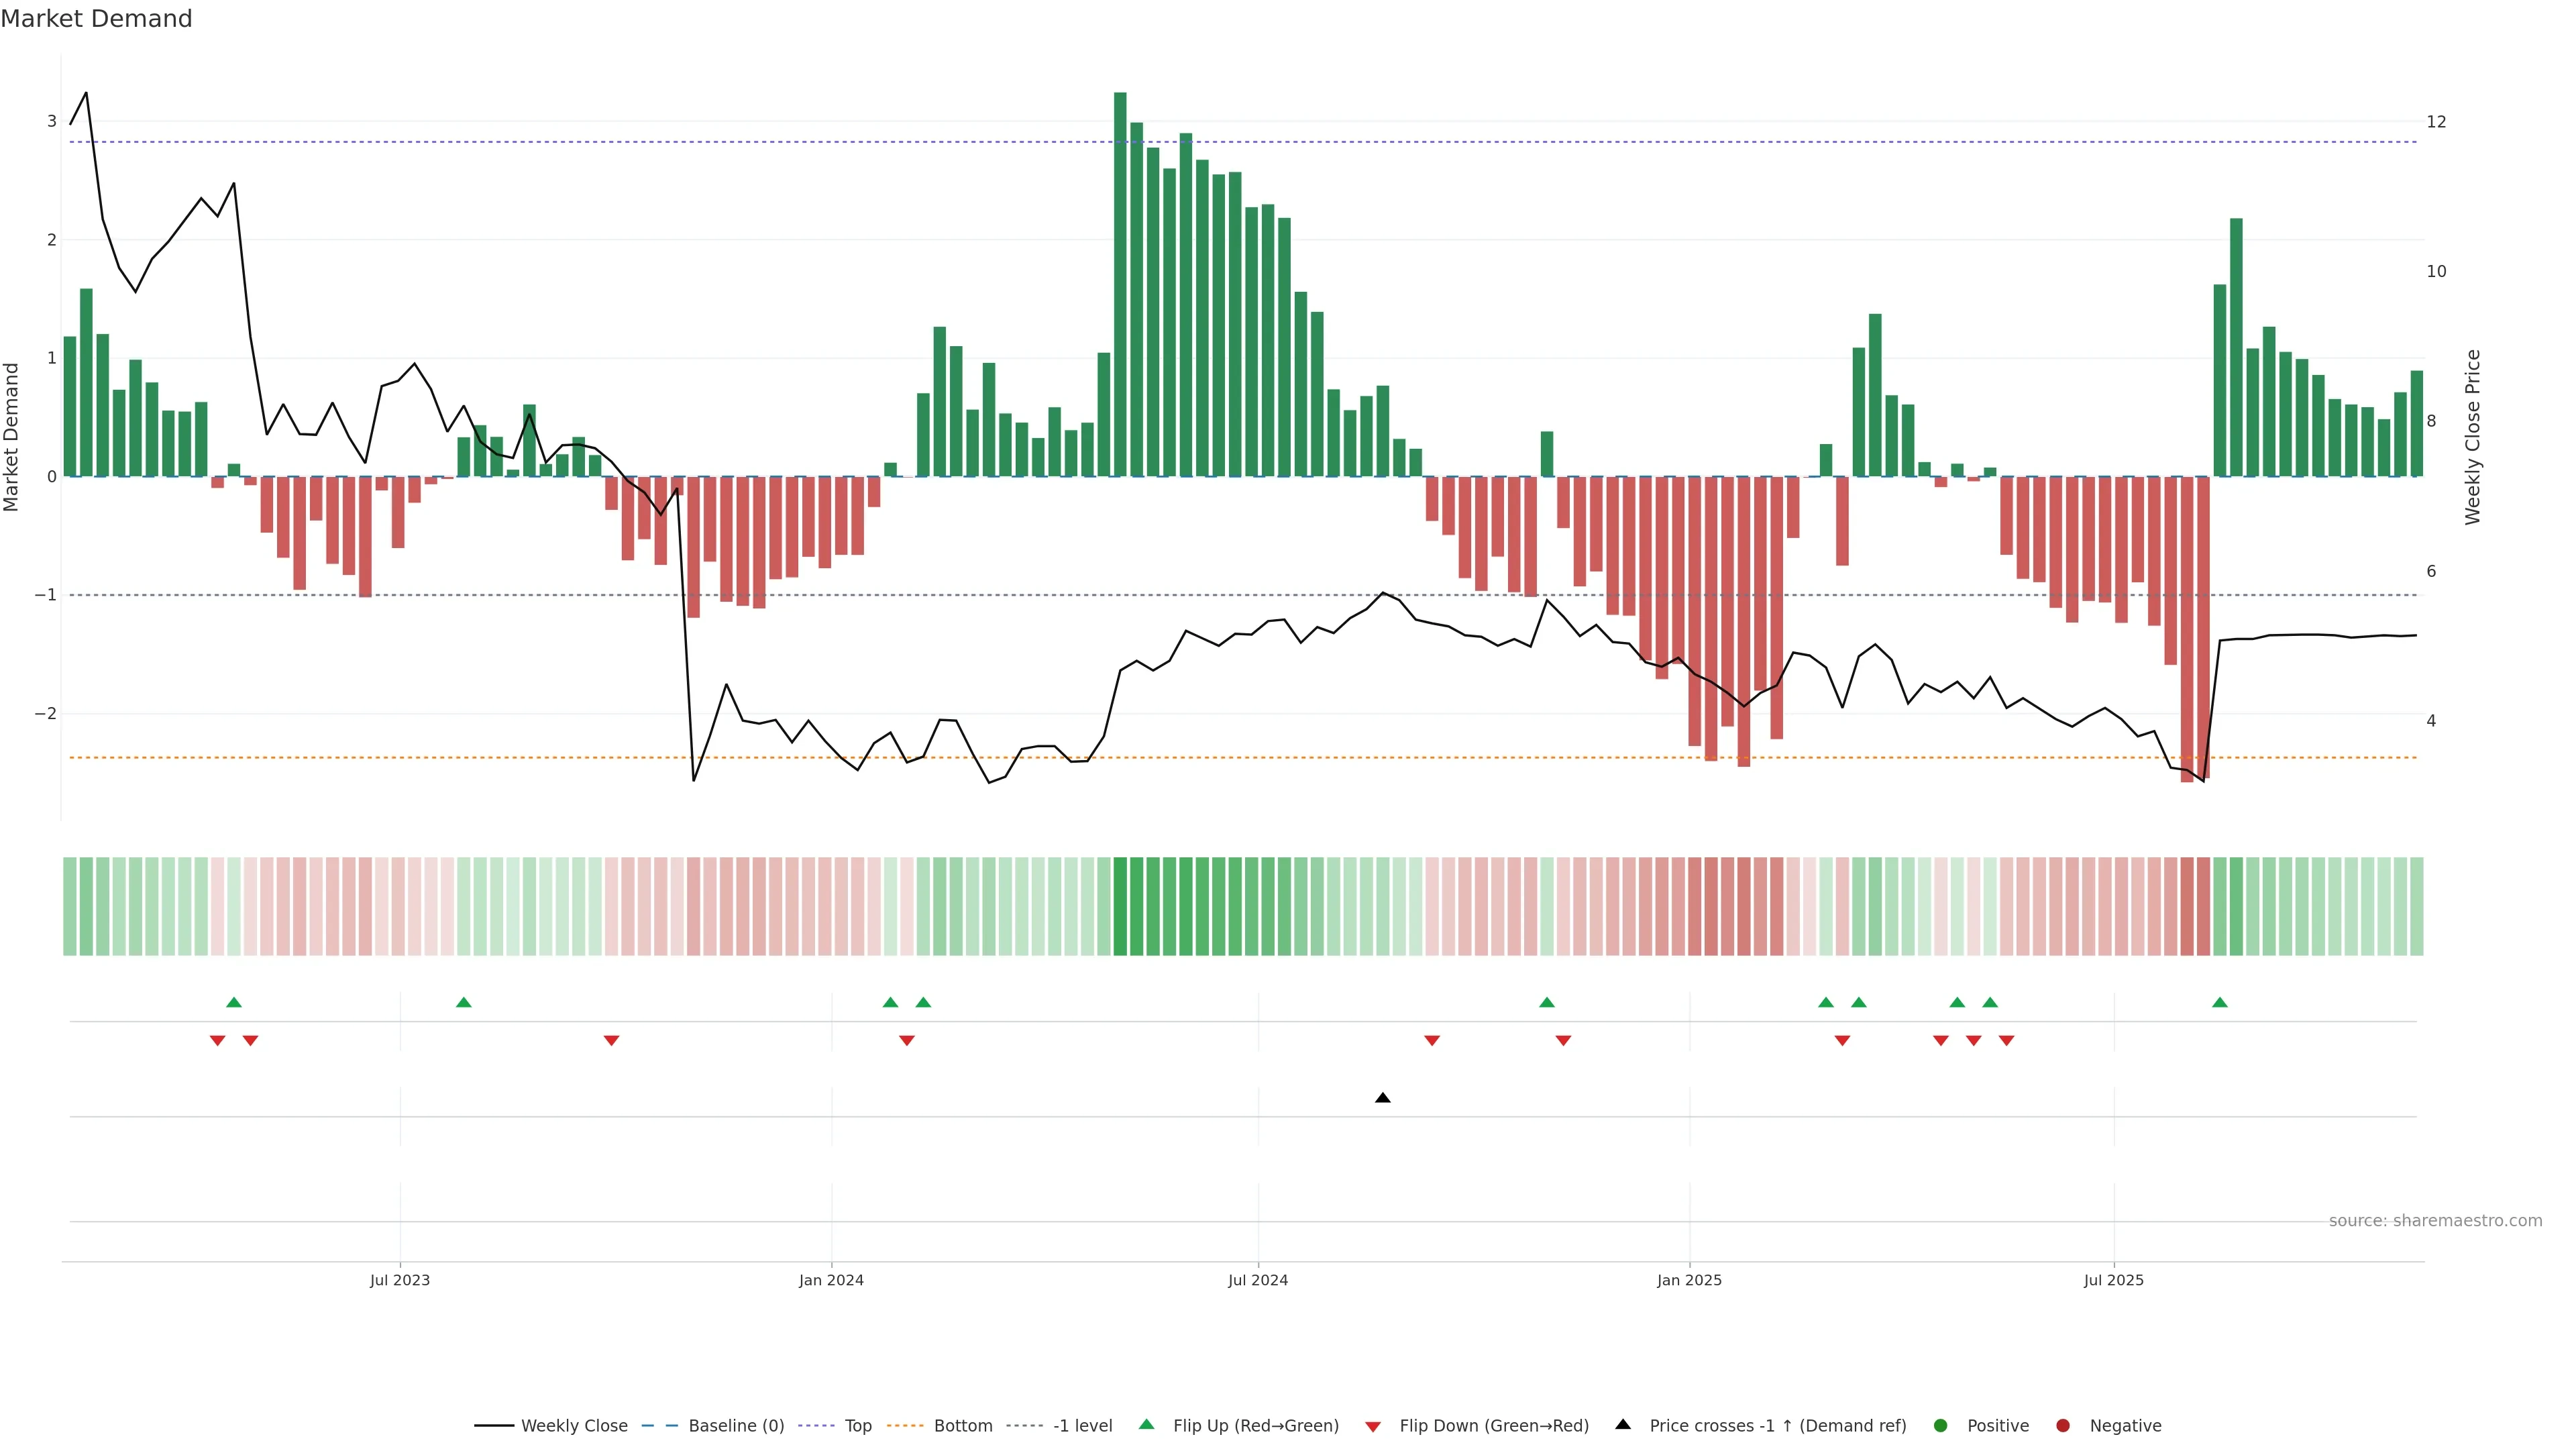Click red flip-down marker just before Jul 2024–Jan 2025 midpoint
The image size is (2576, 1449).
1432,1041
